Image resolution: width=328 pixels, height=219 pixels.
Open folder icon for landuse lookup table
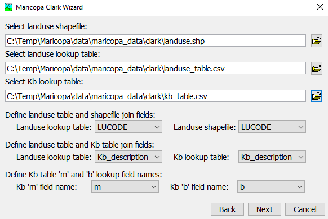(317, 68)
